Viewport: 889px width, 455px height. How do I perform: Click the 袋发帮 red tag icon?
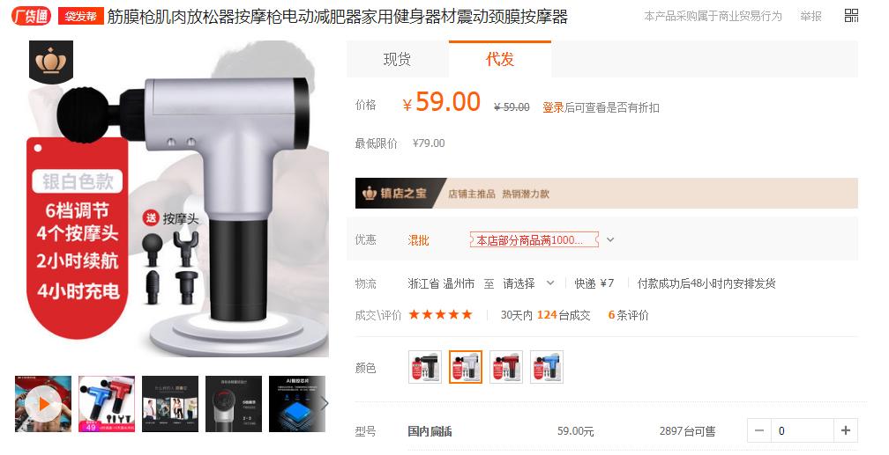[x=80, y=17]
